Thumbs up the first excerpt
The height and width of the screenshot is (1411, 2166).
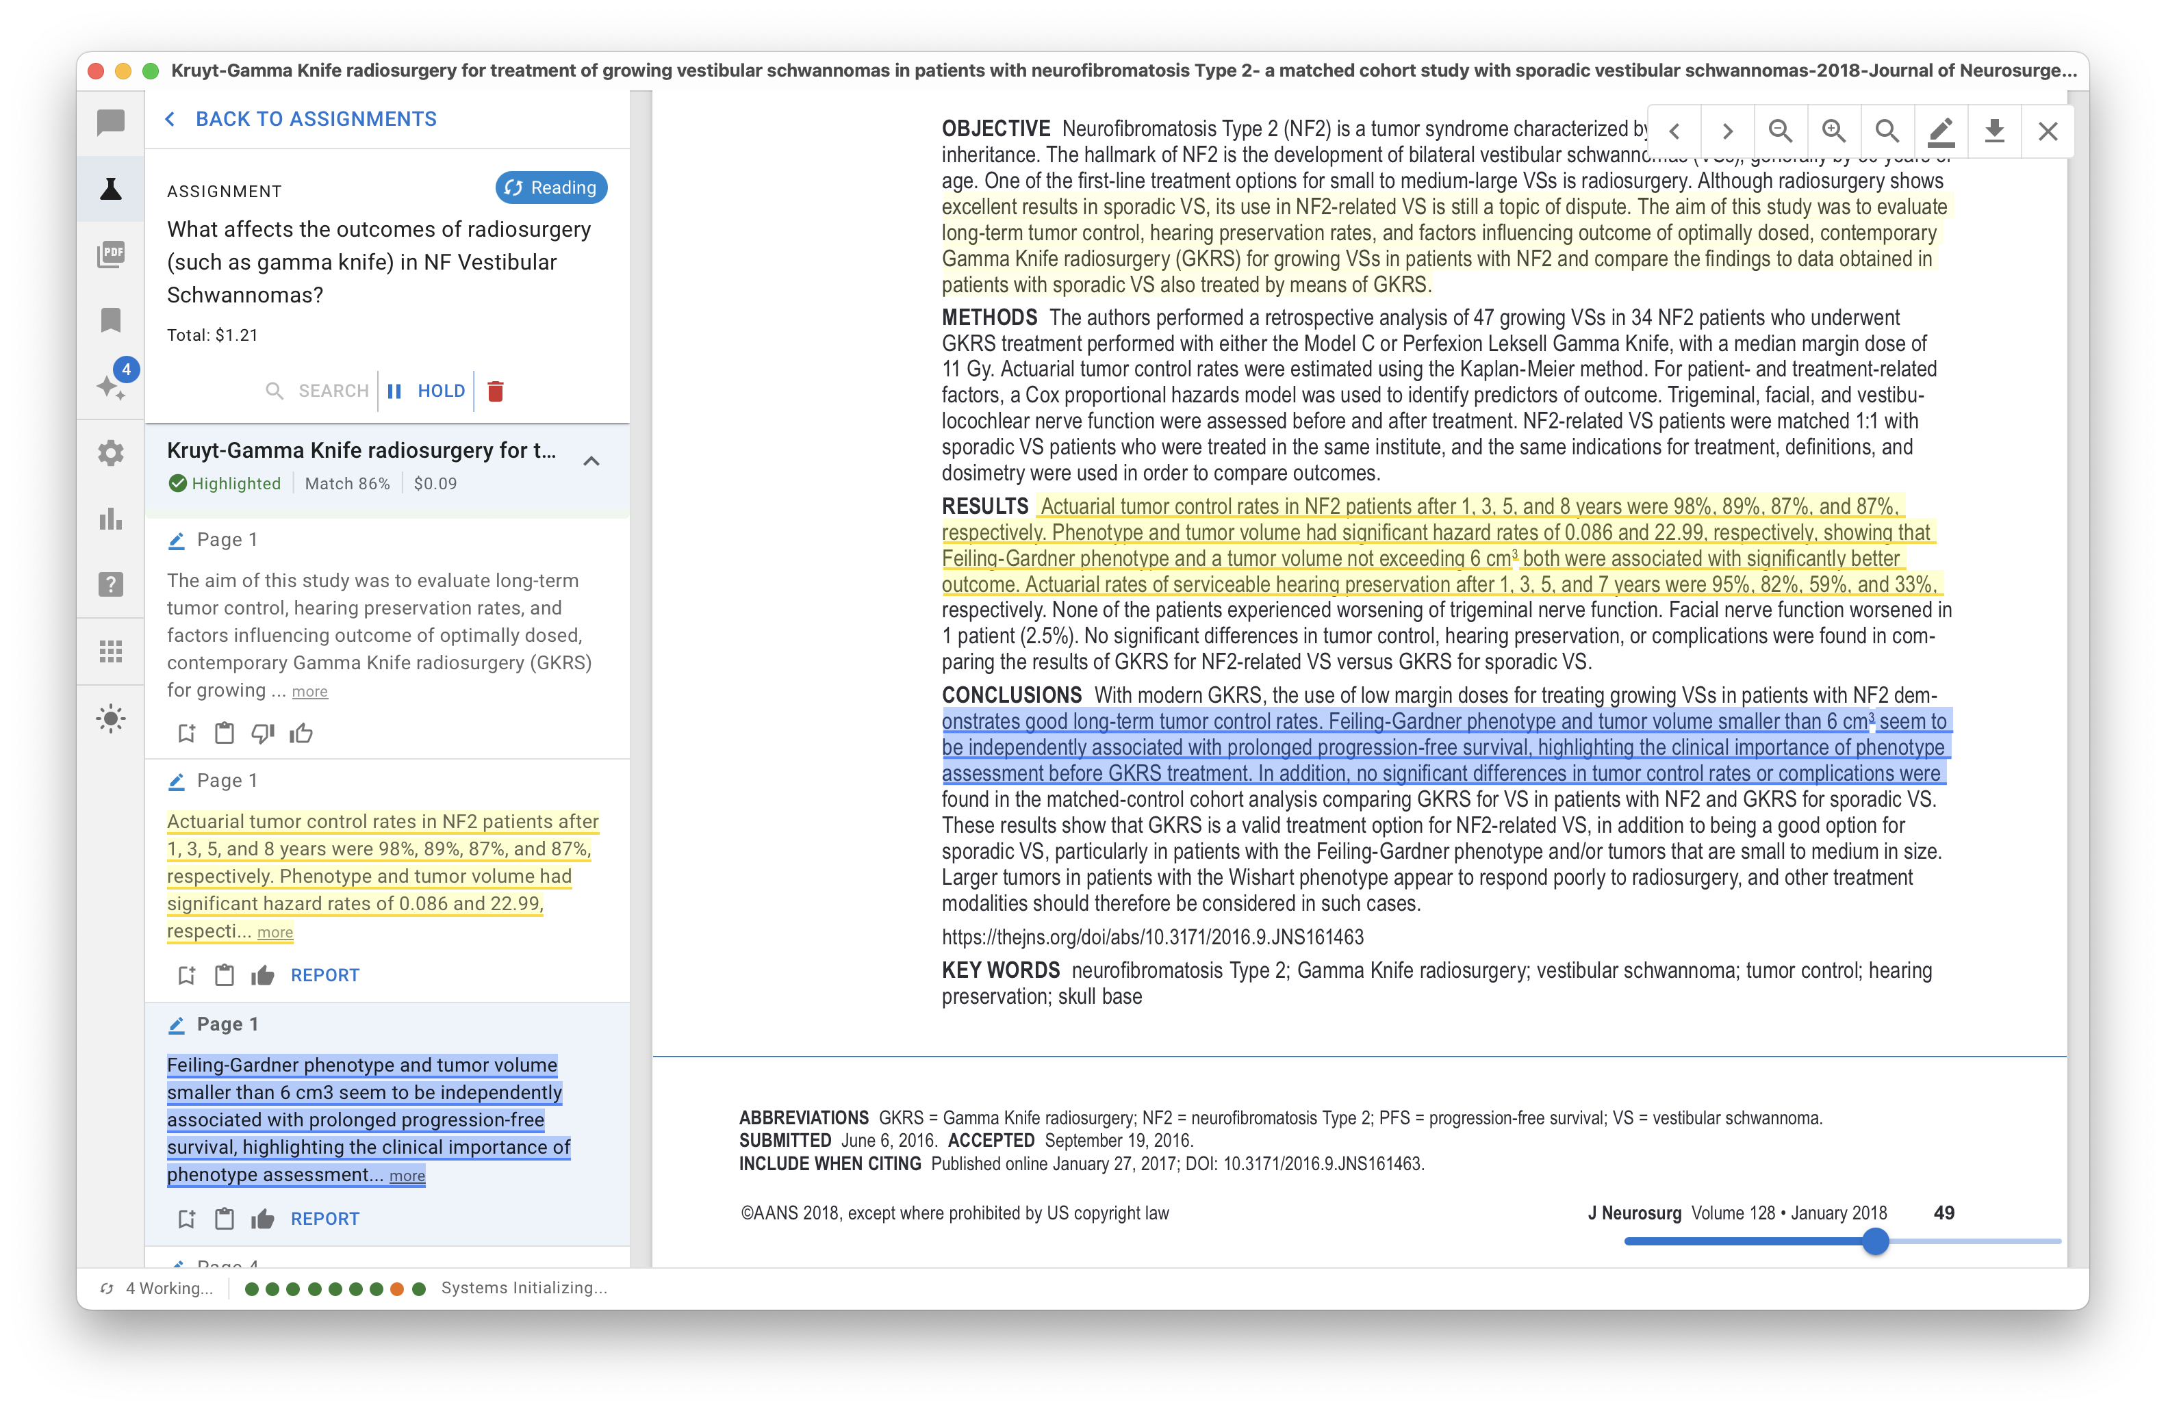coord(301,734)
